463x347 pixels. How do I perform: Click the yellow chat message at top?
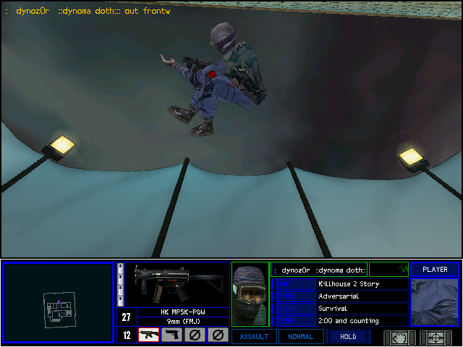tap(88, 12)
